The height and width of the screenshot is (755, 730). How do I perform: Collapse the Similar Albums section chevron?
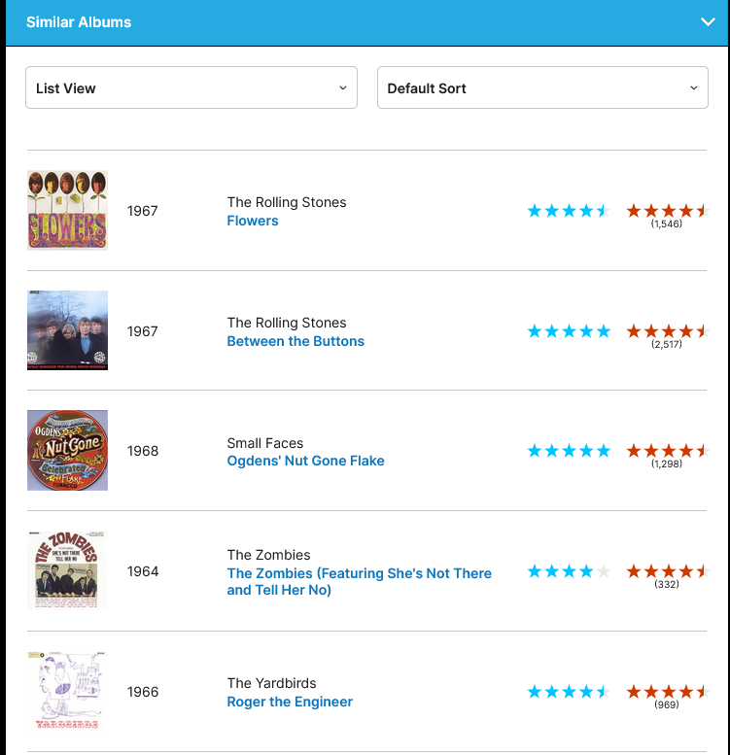(x=708, y=22)
